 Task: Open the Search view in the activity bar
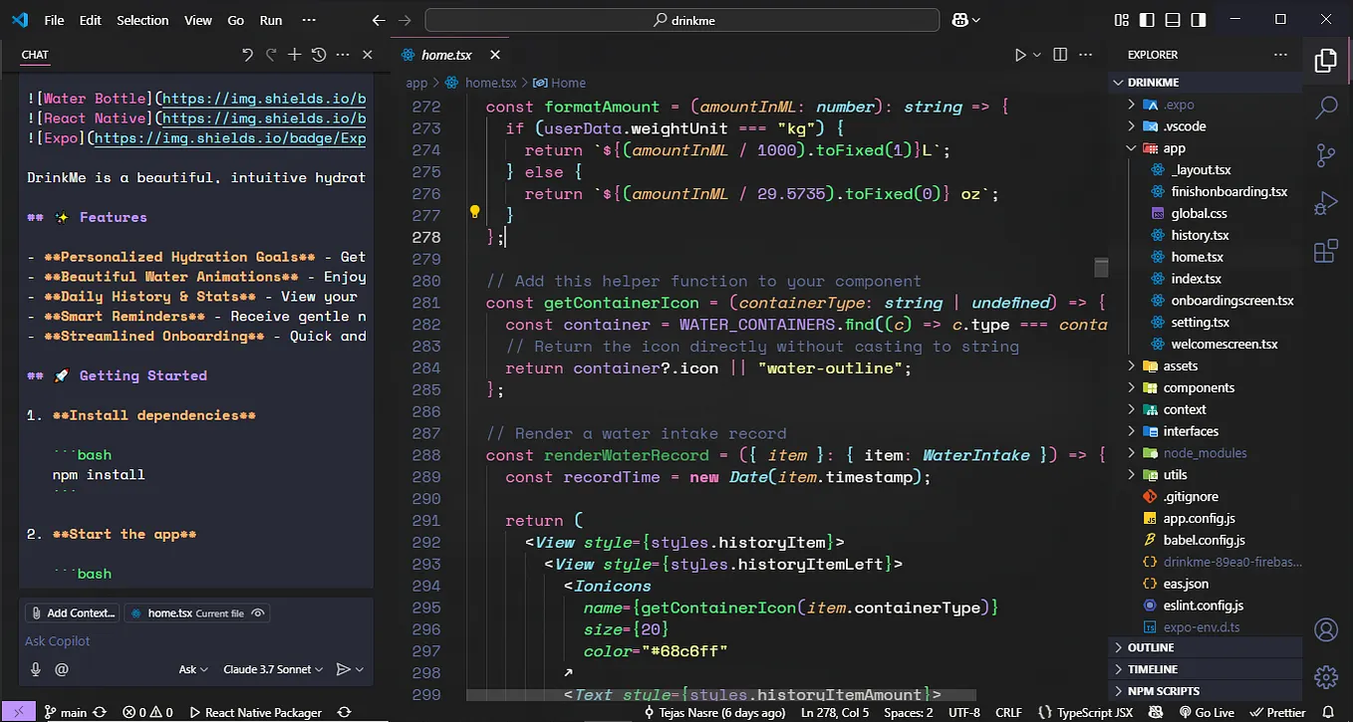pyautogui.click(x=1326, y=107)
